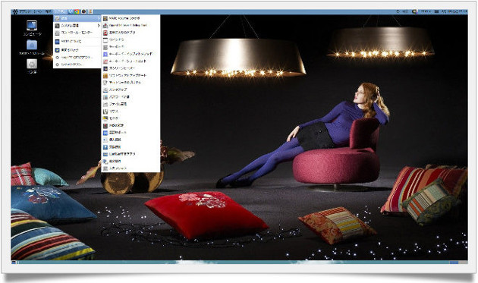Image resolution: width=478 pixels, height=283 pixels.
Task: Click the ログアウト menu entry
Action: [77, 58]
